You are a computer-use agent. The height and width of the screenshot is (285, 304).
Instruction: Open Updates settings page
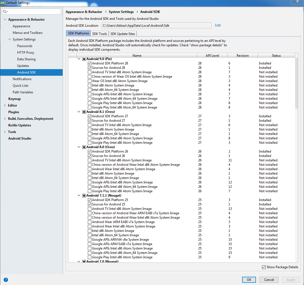coord(23,66)
